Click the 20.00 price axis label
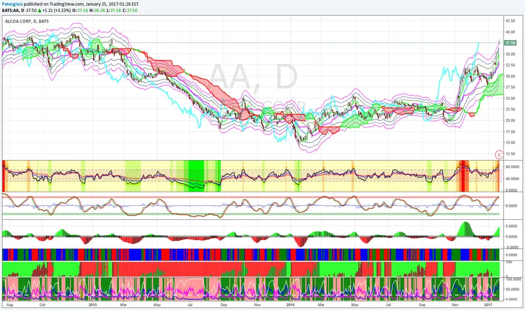The height and width of the screenshot is (310, 525). point(510,120)
